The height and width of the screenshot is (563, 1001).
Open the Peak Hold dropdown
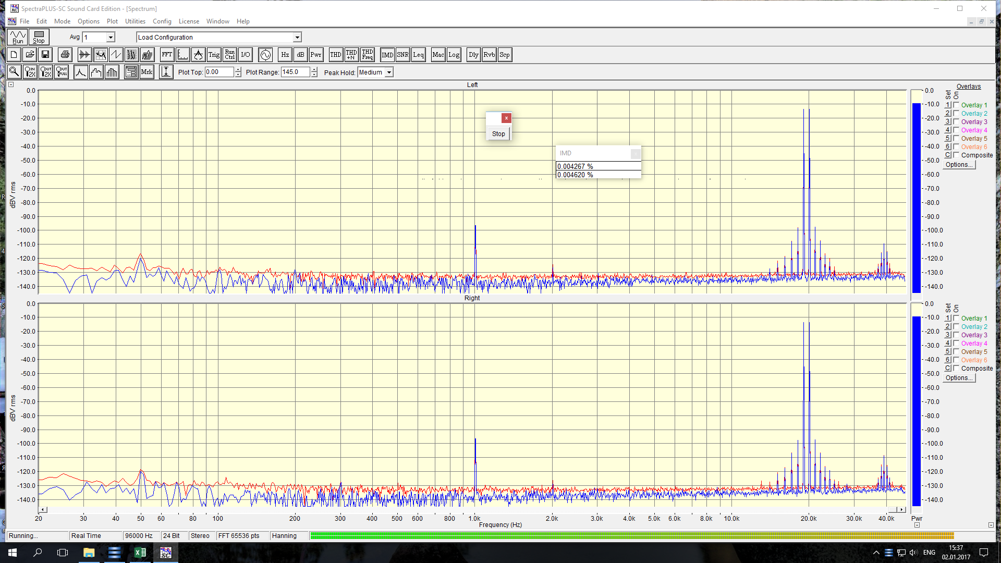[389, 72]
